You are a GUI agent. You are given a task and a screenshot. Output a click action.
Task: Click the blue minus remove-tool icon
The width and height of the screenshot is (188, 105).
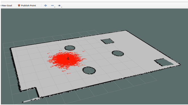click(52, 5)
